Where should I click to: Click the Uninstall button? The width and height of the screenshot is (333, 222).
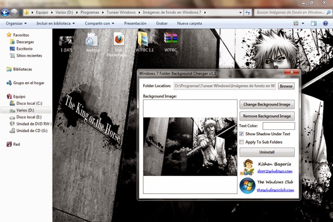[x=267, y=152]
